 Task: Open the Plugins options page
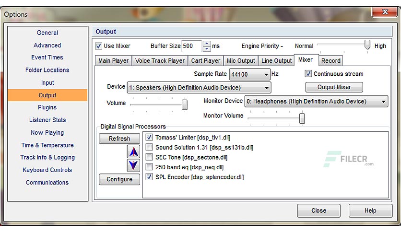[x=47, y=107]
